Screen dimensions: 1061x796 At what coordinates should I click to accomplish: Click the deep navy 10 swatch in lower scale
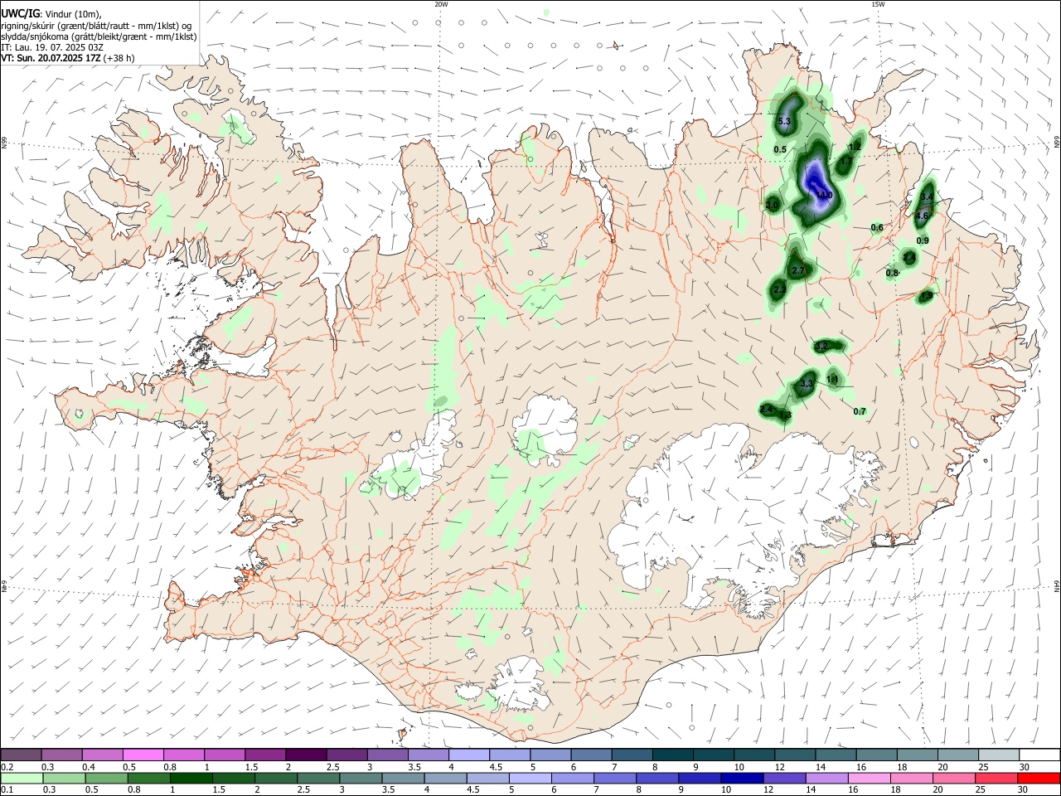point(742,779)
